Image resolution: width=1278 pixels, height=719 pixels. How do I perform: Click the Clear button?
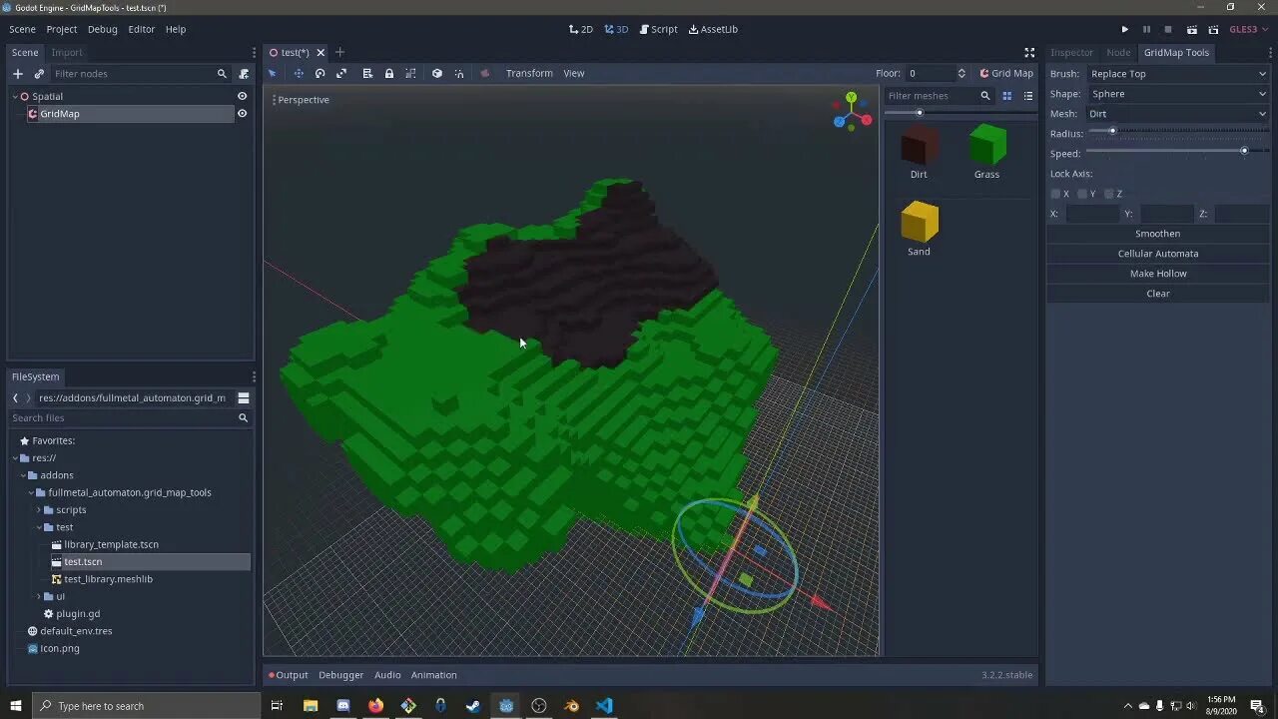(x=1158, y=294)
